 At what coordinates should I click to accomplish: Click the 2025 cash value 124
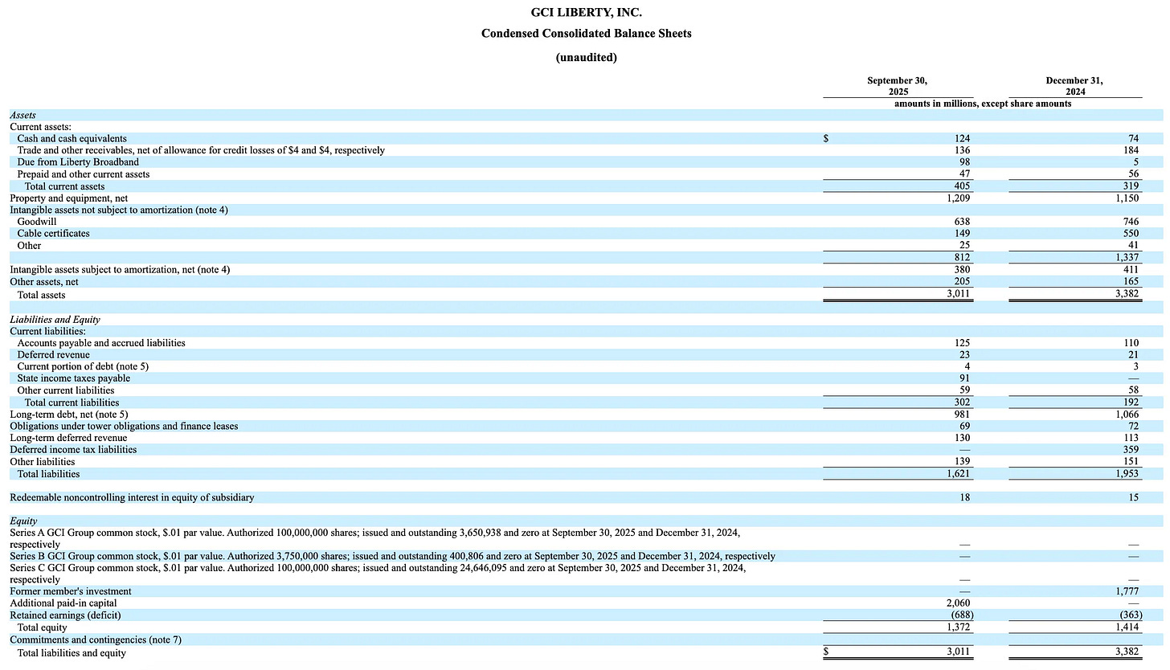pyautogui.click(x=963, y=139)
